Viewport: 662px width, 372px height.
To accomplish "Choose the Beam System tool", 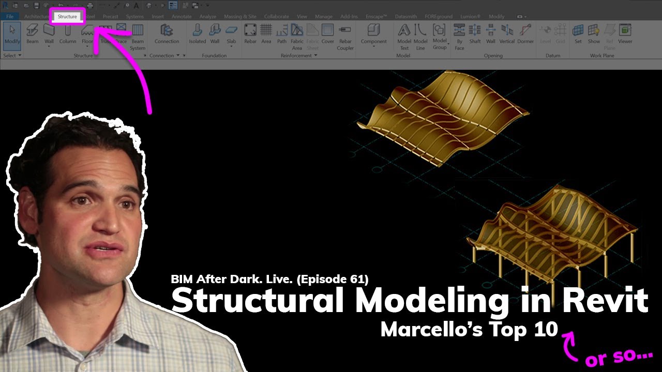I will (138, 36).
